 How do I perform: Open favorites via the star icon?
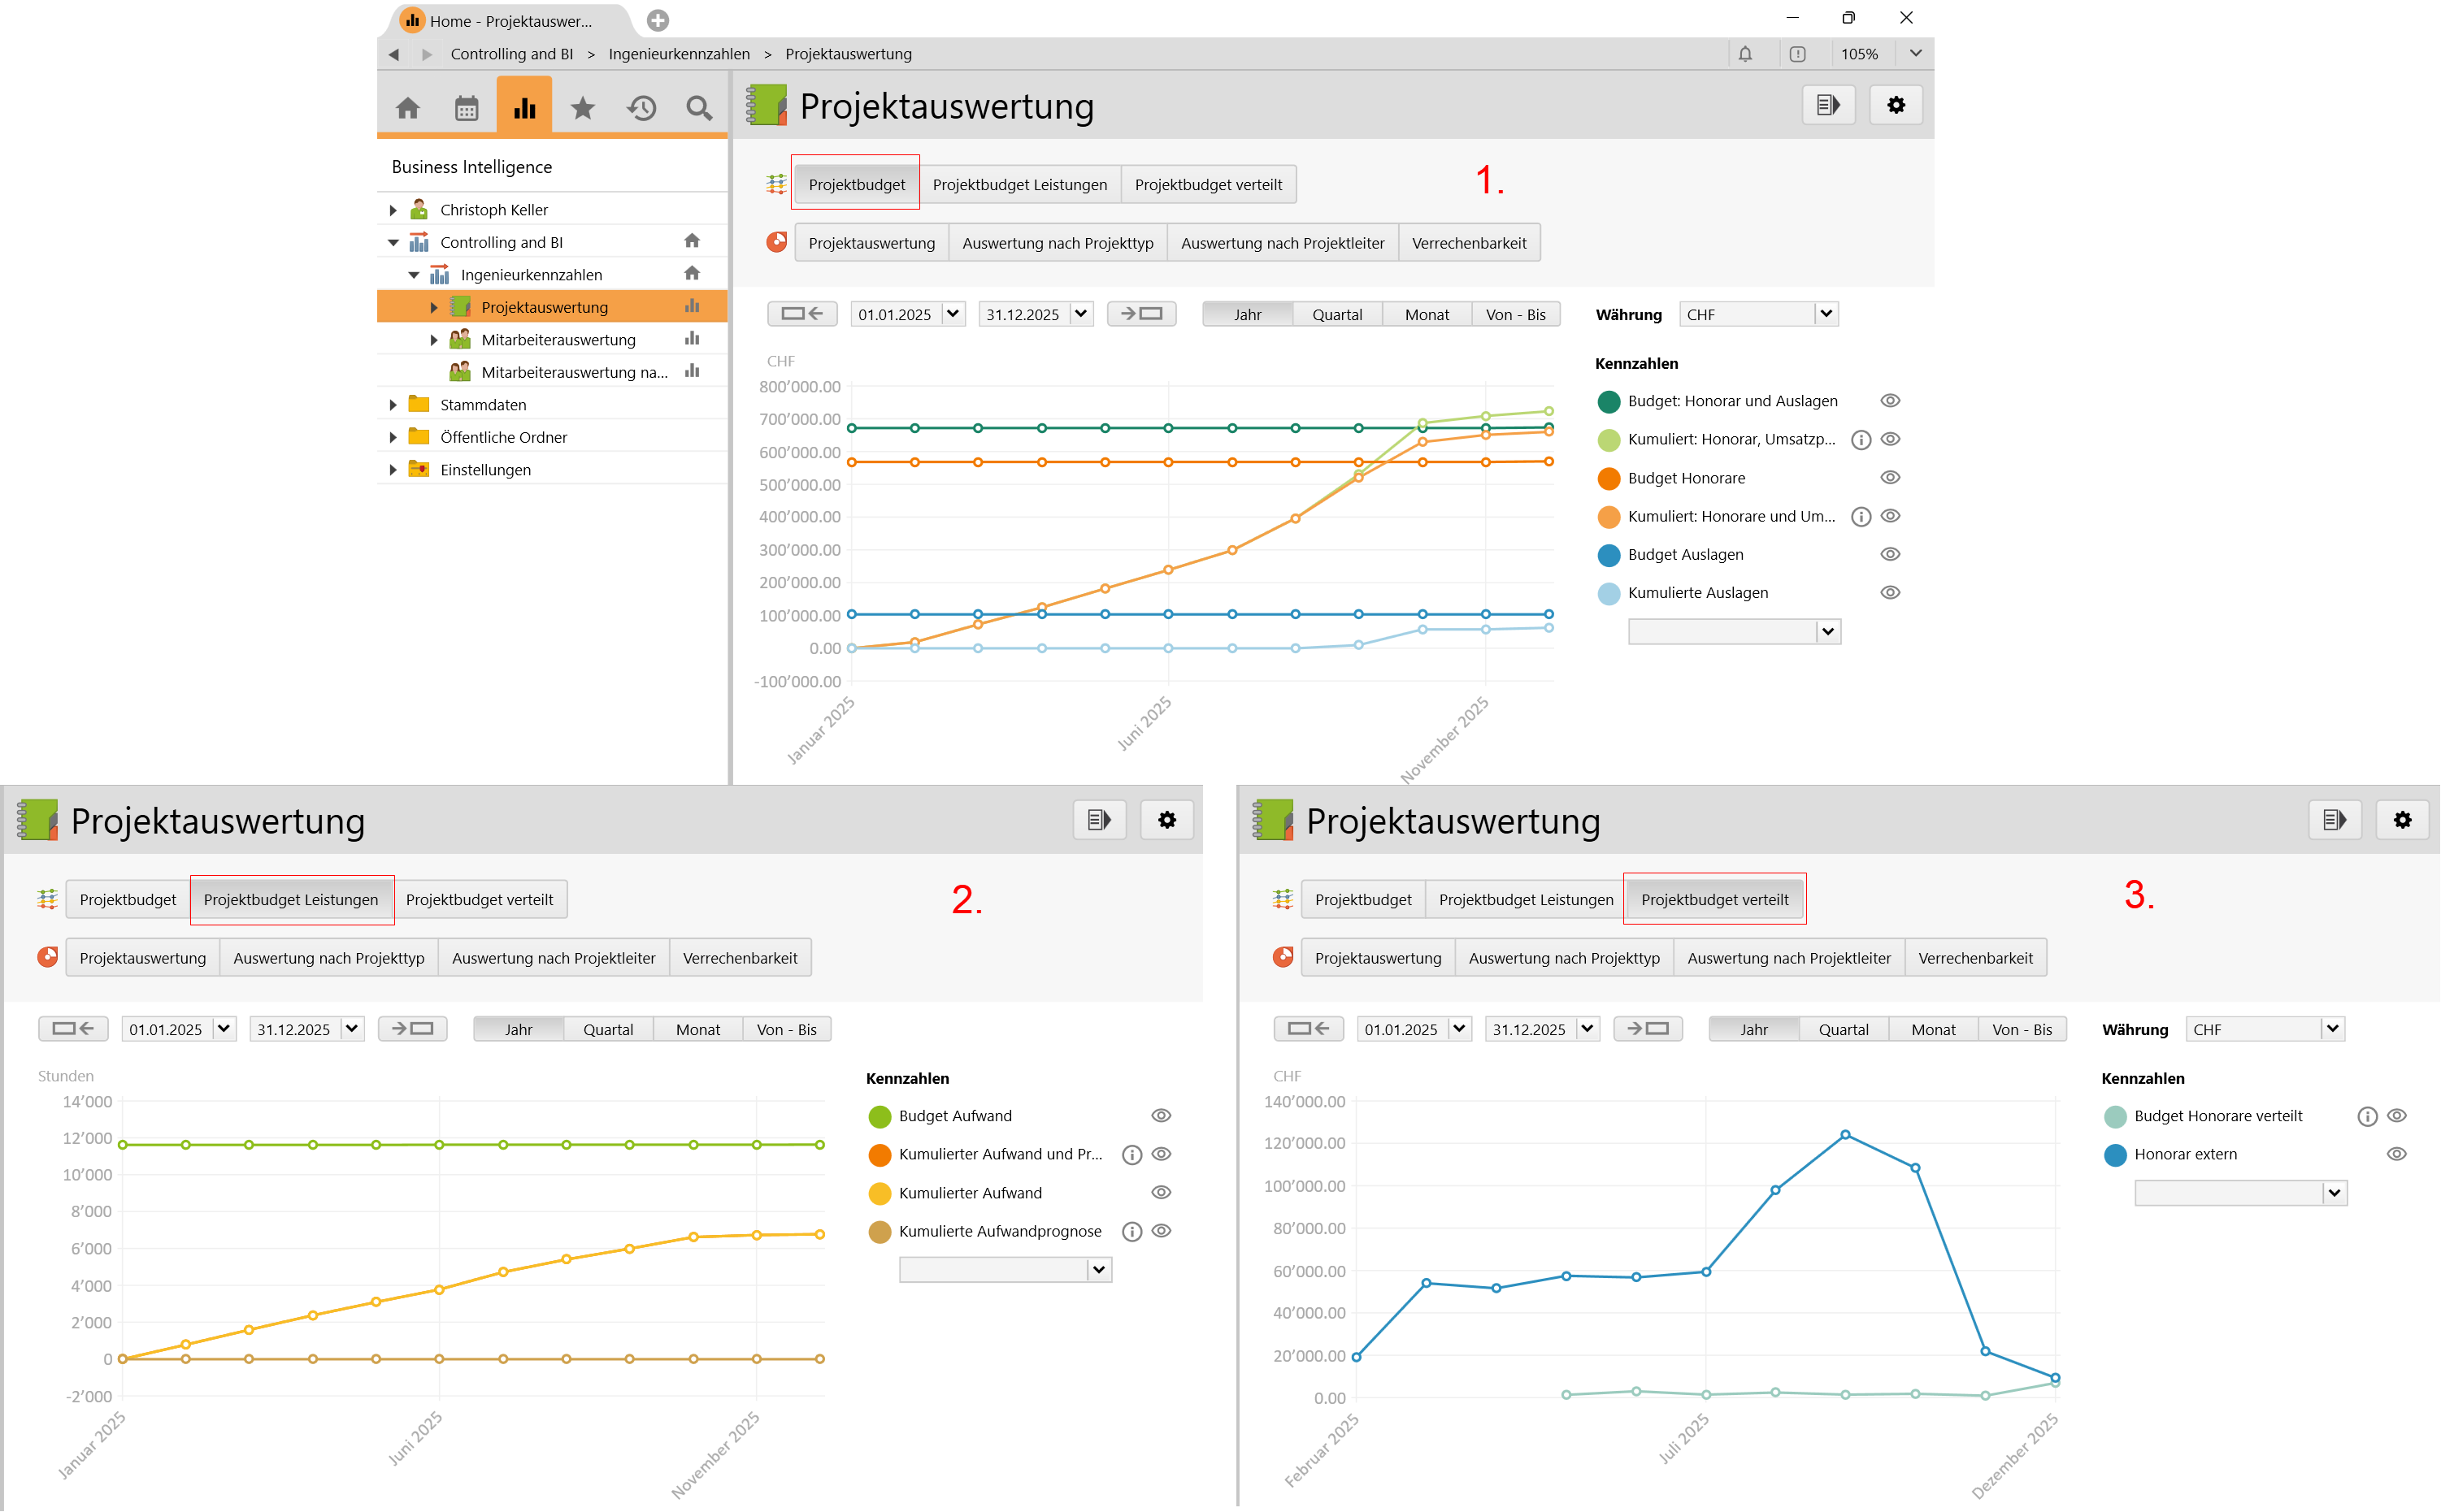(x=582, y=108)
